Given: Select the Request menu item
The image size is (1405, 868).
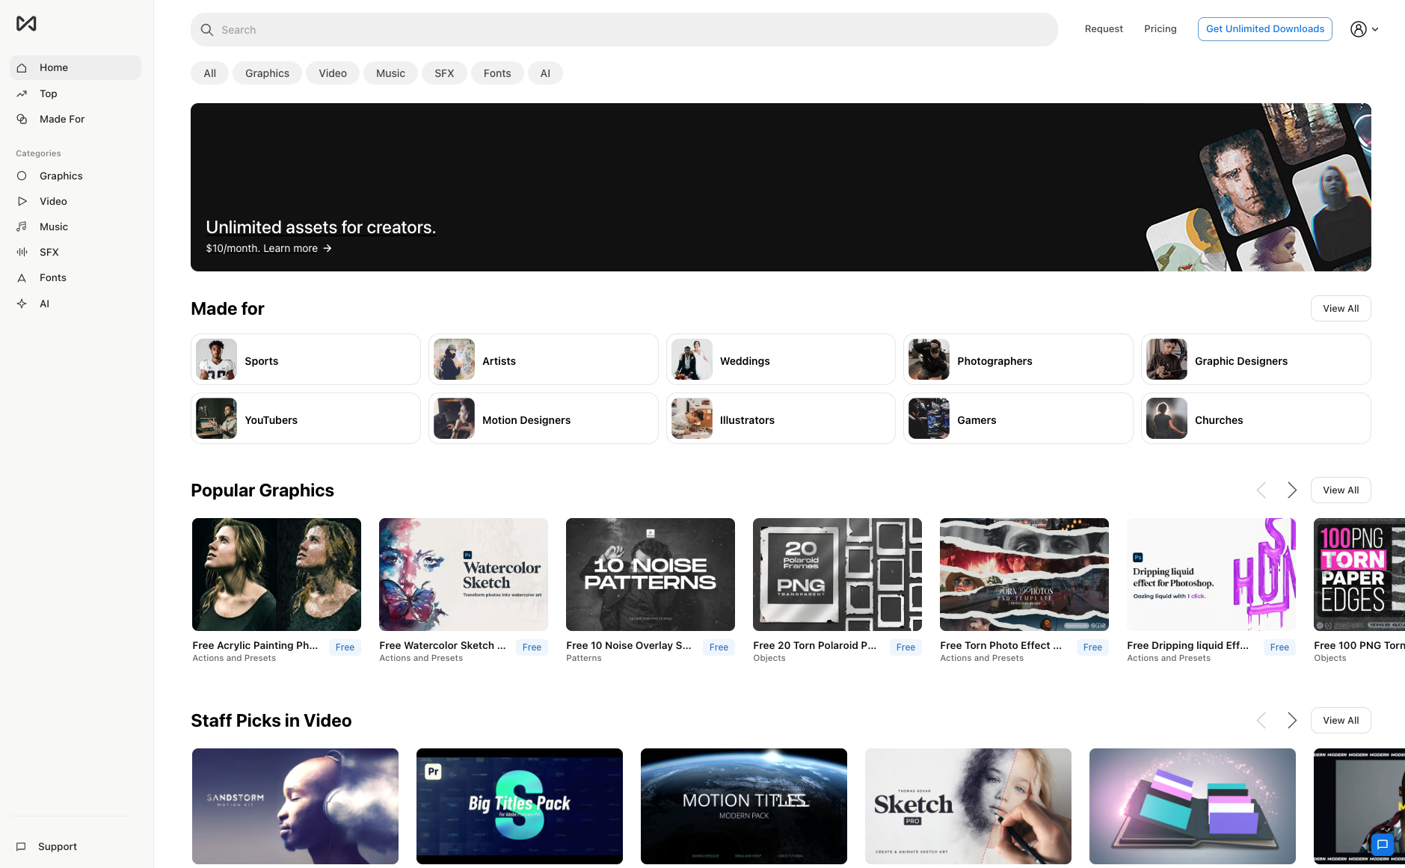Looking at the screenshot, I should pyautogui.click(x=1104, y=28).
